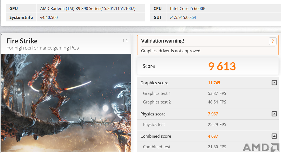281x153 pixels.
Task: Select the GPU label cell
Action: (x=21, y=8)
